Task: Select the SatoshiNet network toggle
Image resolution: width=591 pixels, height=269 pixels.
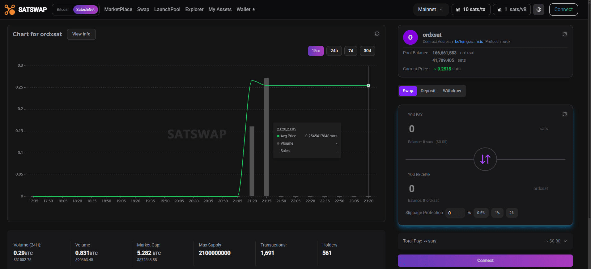Action: tap(85, 10)
